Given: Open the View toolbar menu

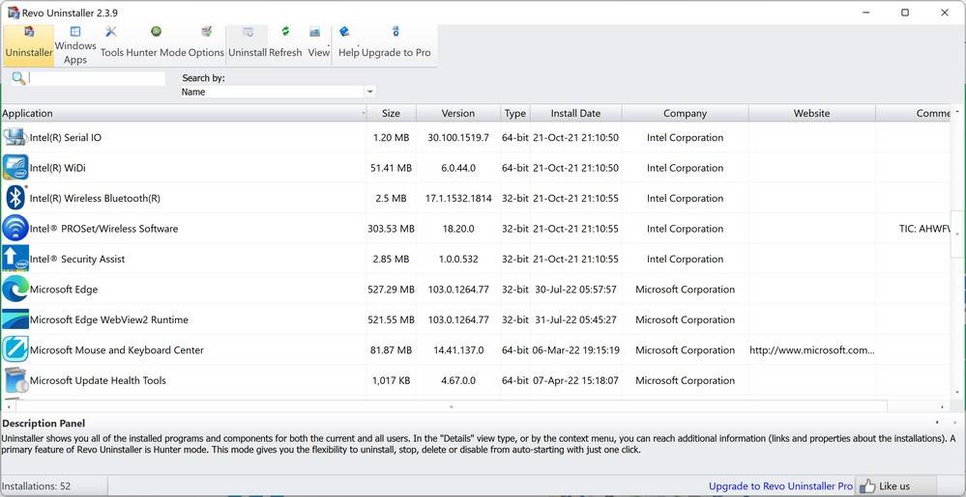Looking at the screenshot, I should pos(318,43).
